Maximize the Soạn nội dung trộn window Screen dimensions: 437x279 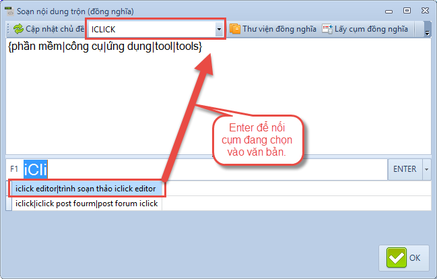click(407, 11)
